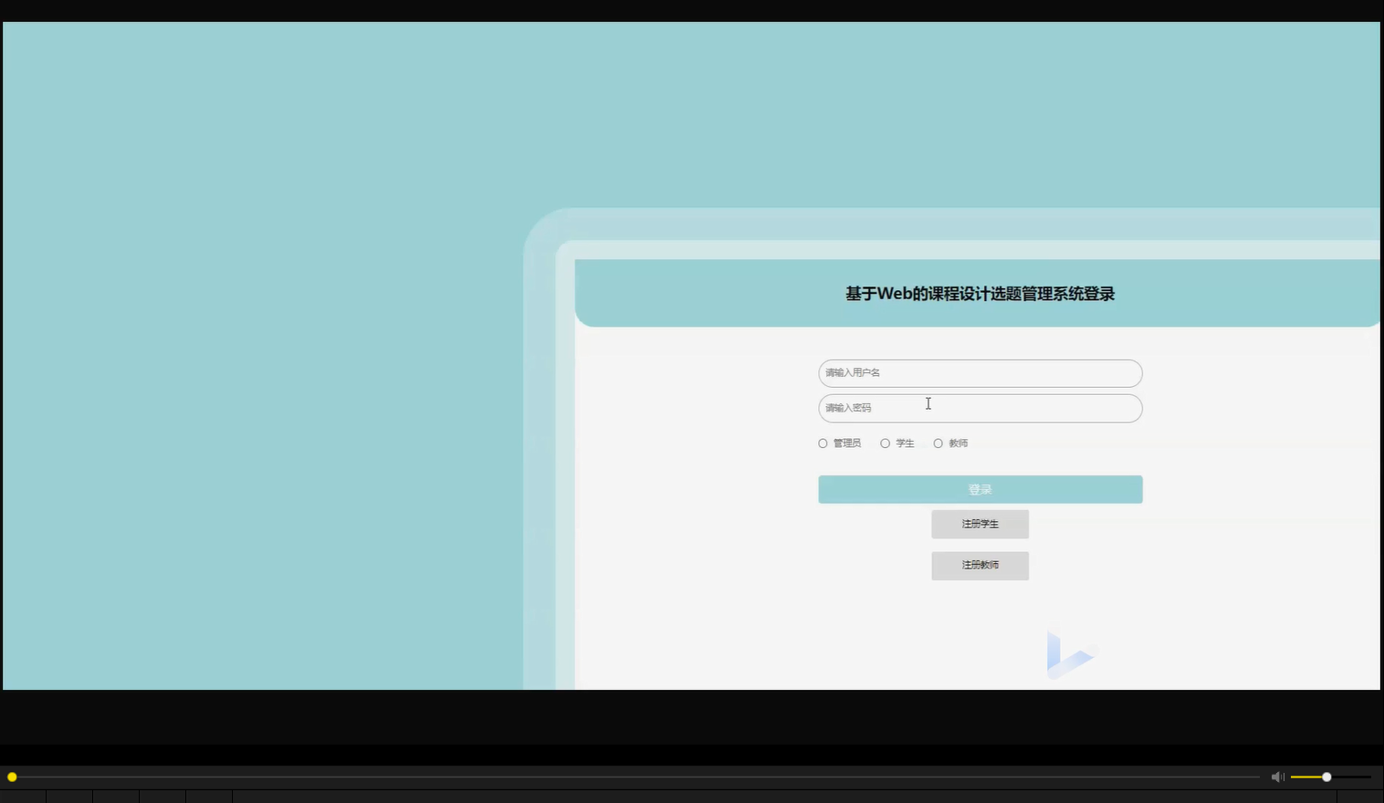Mute audio via the speaker icon
The width and height of the screenshot is (1384, 803).
[x=1277, y=777]
